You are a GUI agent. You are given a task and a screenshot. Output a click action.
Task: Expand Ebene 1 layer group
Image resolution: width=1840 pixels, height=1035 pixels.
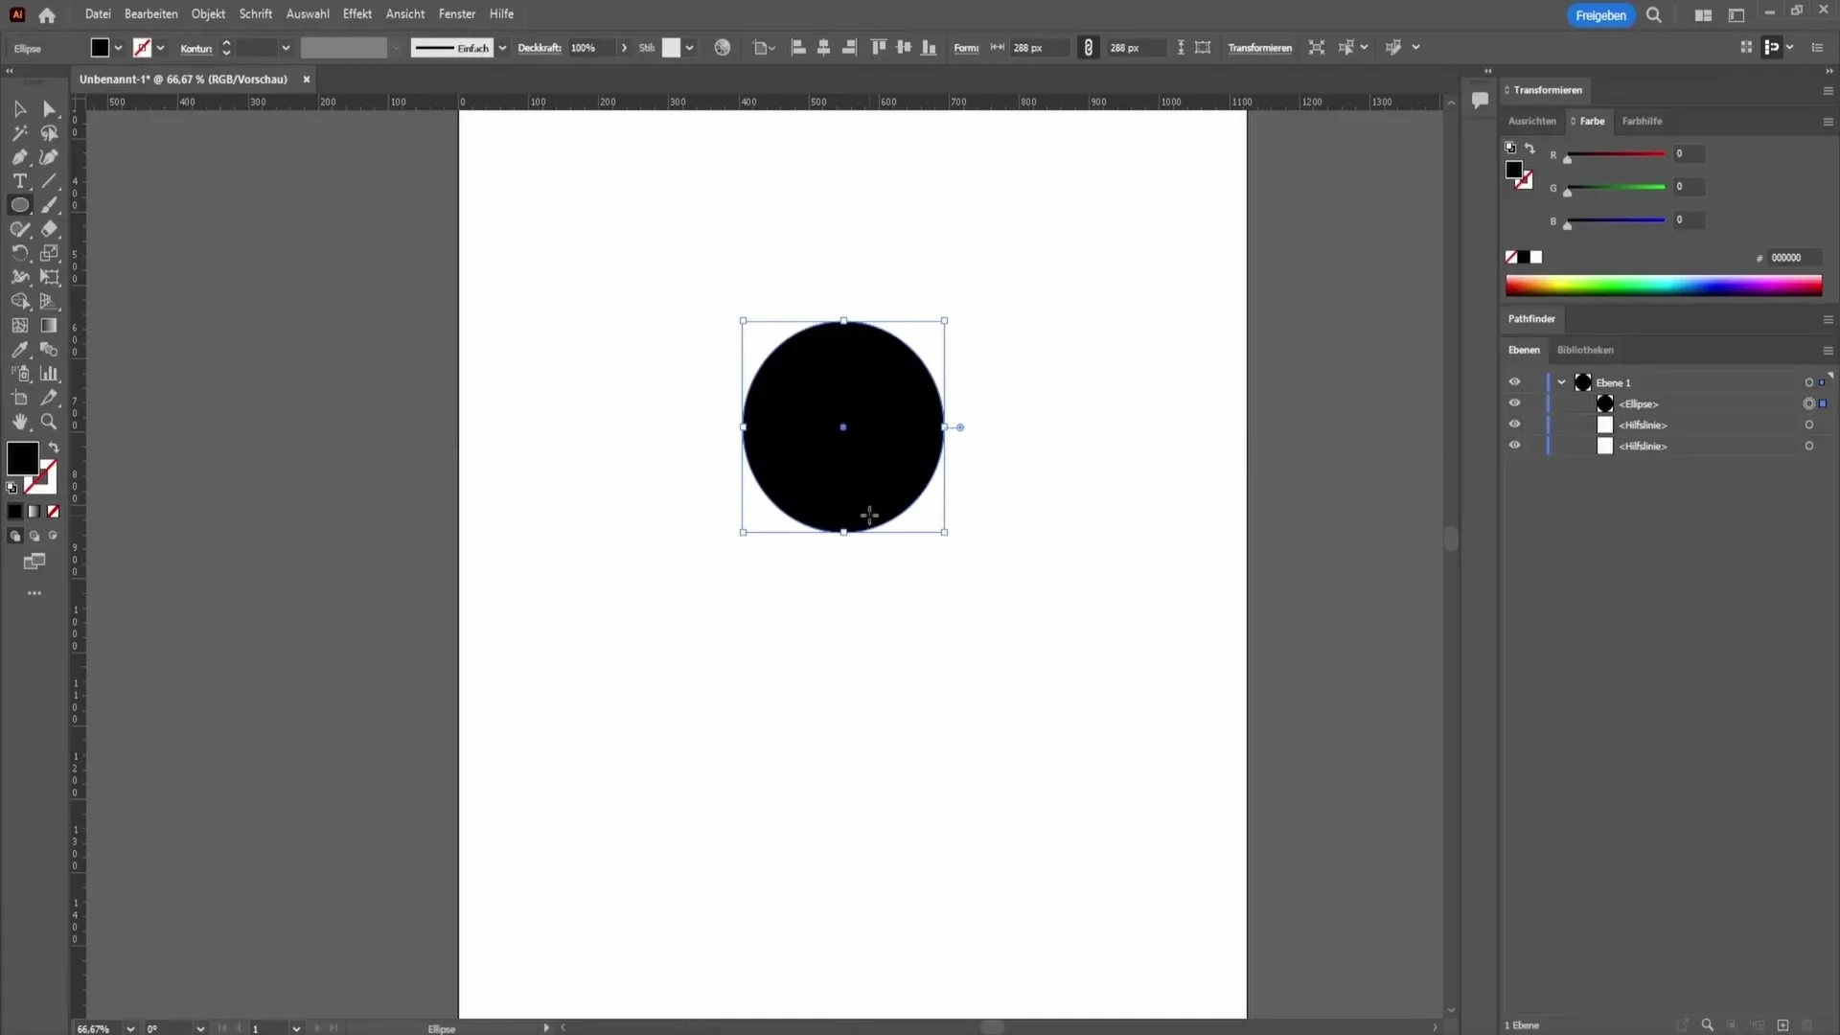pos(1562,381)
